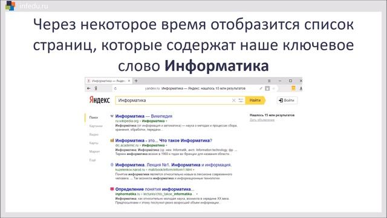This screenshot has height=218, width=387.
Task: Click the "Войти" login button
Action: pos(287,101)
